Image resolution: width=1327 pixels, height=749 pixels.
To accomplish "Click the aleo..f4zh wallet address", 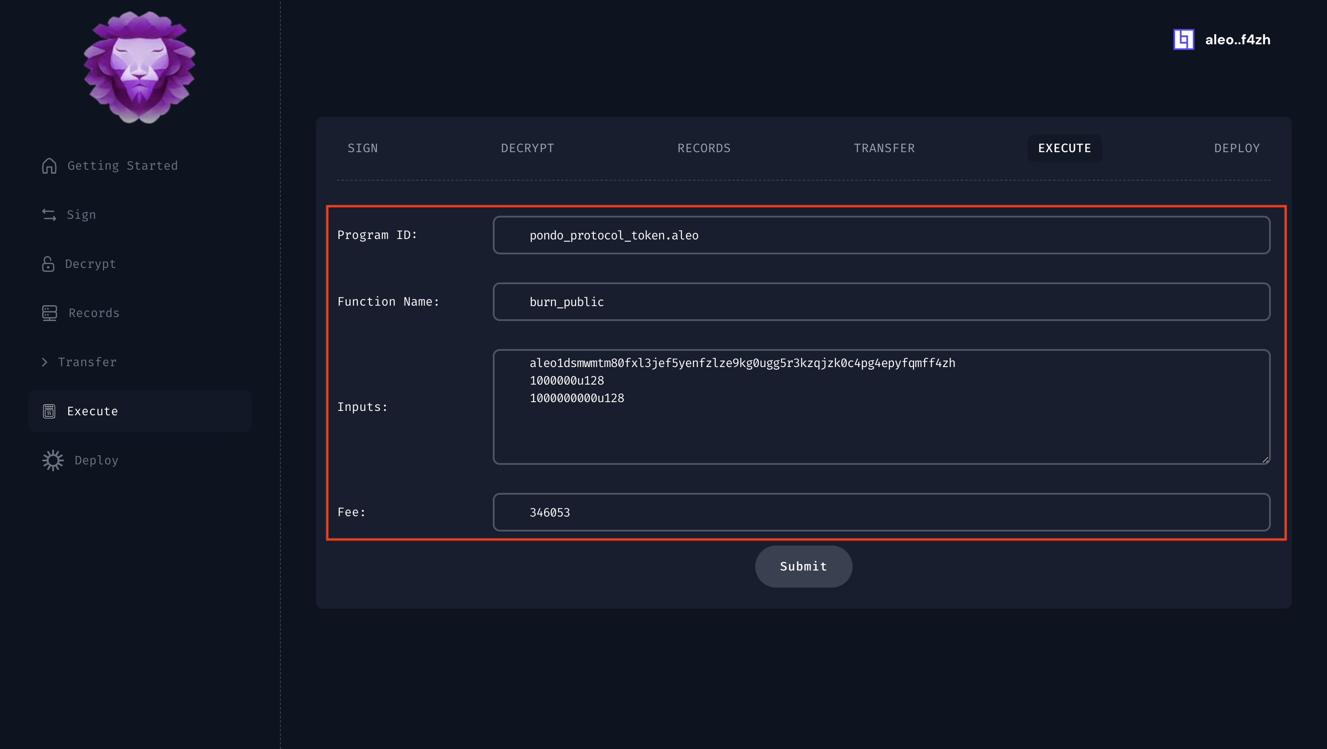I will [x=1238, y=39].
